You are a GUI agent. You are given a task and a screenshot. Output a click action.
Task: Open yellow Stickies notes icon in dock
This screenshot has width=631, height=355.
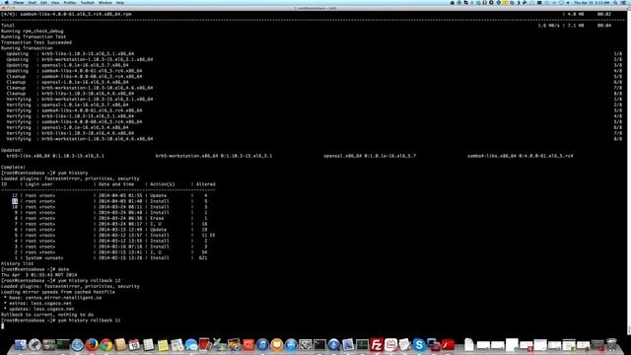click(163, 345)
